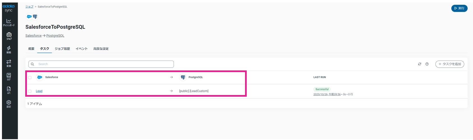The width and height of the screenshot is (473, 140).
Task: Open the Jobs (ジョブ) sidebar icon
Action: [9, 36]
